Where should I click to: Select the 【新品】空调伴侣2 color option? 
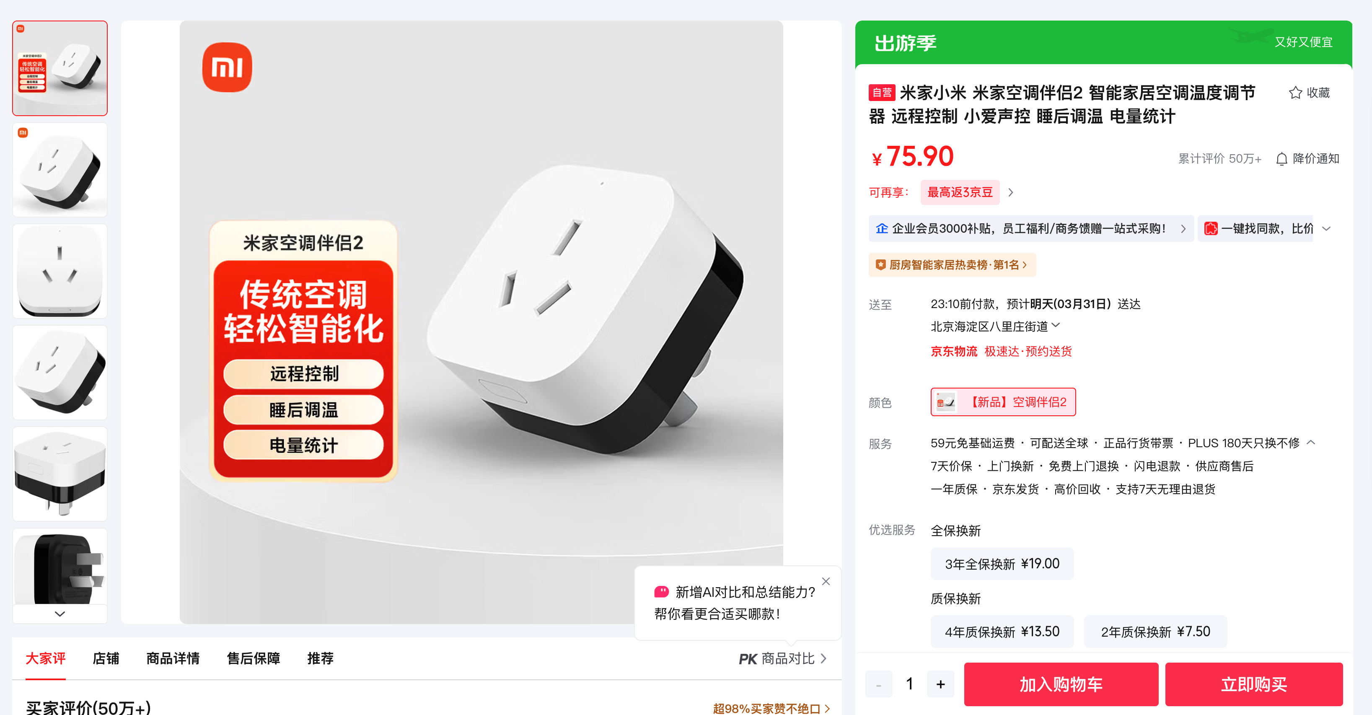coord(1003,402)
